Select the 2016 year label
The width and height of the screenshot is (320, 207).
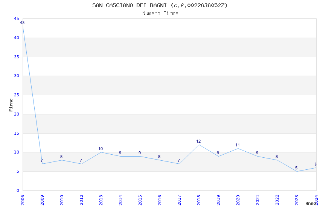160,200
